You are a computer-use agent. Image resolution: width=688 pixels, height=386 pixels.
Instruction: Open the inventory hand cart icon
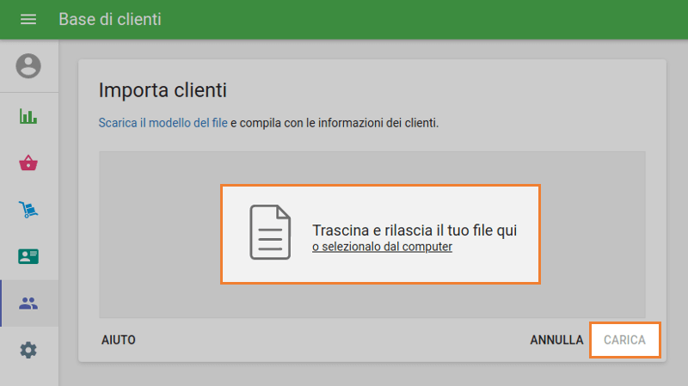coord(28,210)
